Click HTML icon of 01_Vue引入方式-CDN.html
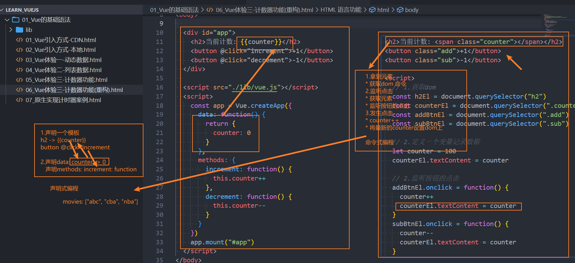The image size is (575, 263). (x=19, y=40)
